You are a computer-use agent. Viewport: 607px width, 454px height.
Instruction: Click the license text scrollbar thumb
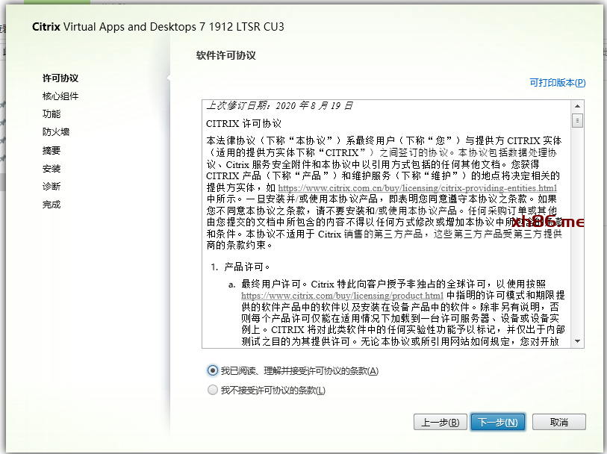pyautogui.click(x=578, y=120)
